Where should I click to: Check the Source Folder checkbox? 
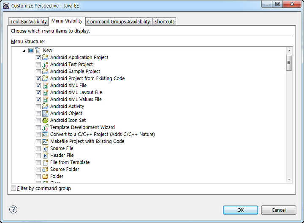pos(38,169)
